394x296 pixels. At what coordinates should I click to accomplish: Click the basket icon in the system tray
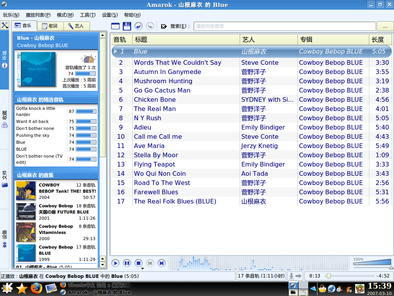[322, 288]
